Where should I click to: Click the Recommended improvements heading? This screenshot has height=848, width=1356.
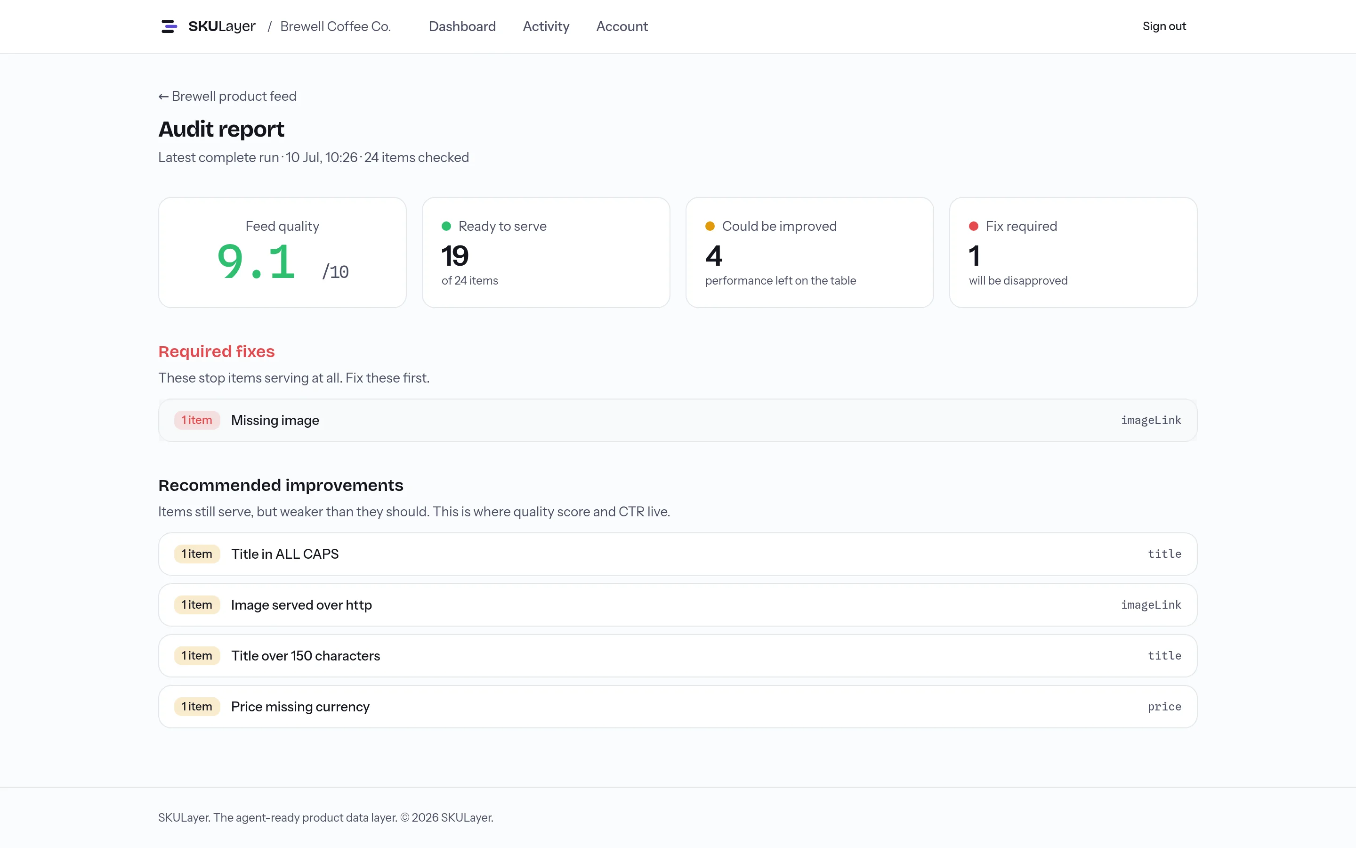coord(281,485)
